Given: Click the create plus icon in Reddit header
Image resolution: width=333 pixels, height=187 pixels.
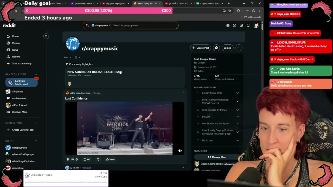Looking at the screenshot, I should (x=241, y=25).
